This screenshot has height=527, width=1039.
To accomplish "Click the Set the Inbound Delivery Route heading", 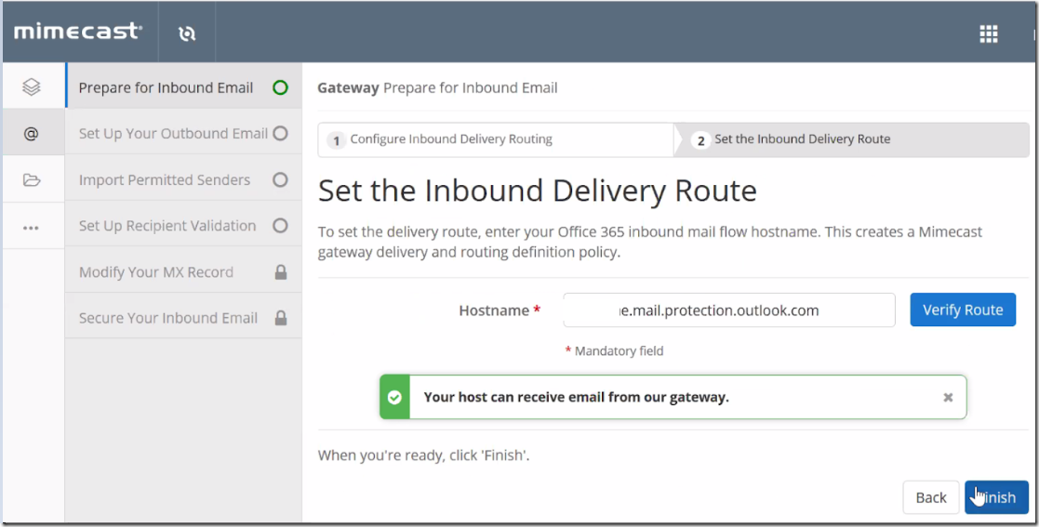I will coord(538,191).
